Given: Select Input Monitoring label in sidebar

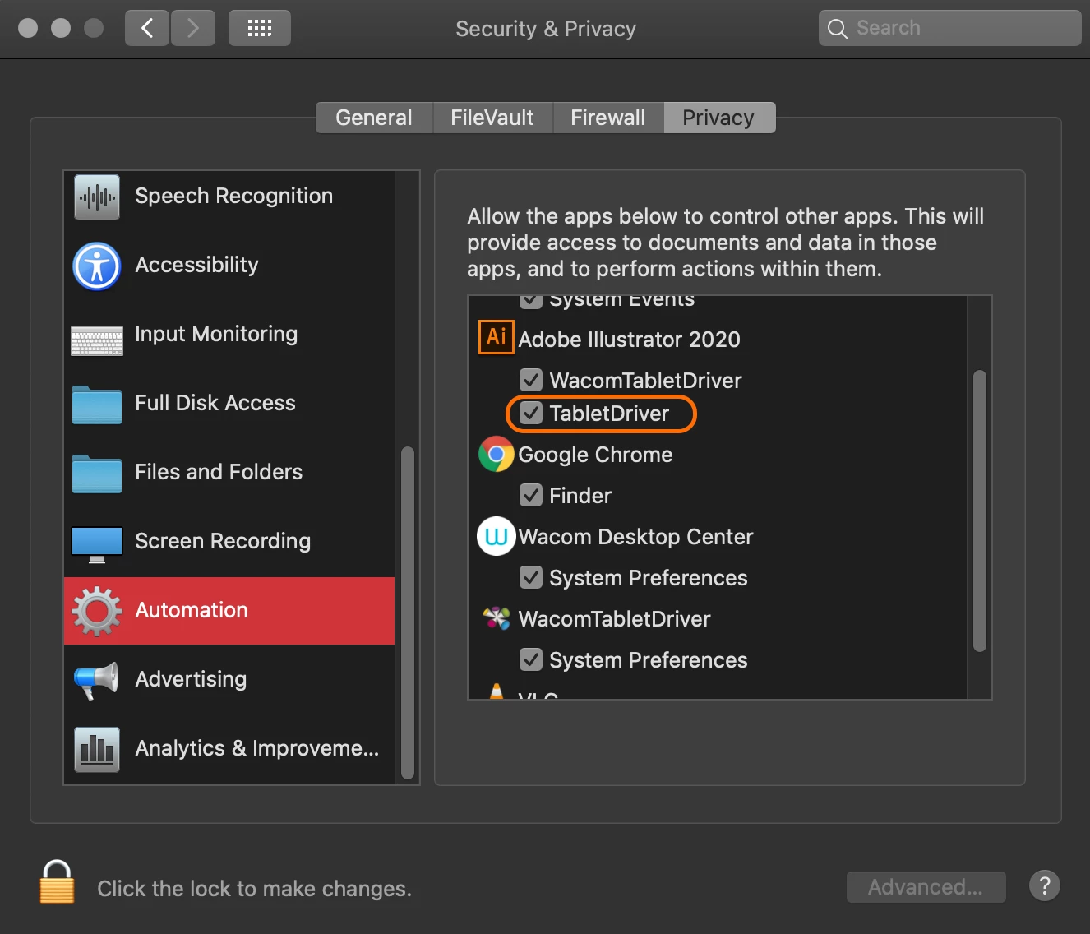Looking at the screenshot, I should click(x=216, y=334).
